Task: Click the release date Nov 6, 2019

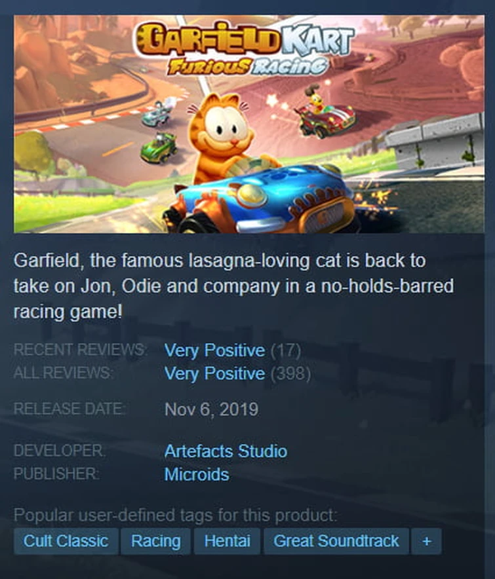Action: pyautogui.click(x=211, y=409)
